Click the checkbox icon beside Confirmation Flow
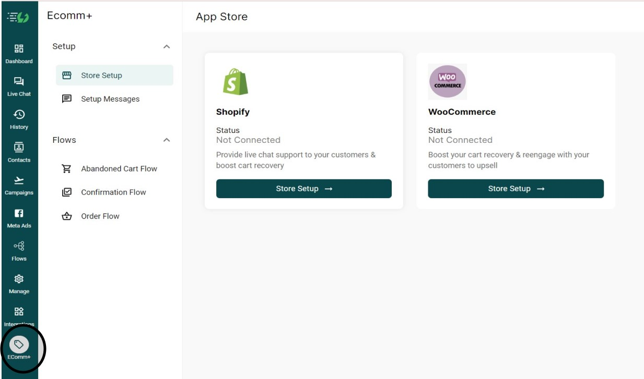Viewport: 644px width, 379px height. 67,192
